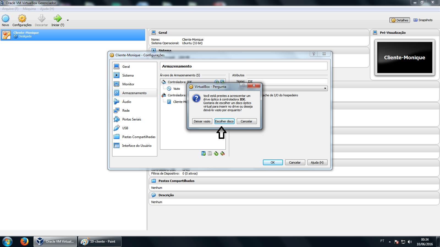Click remove attachment icon with red minus
Viewport: 440px width, 247px height.
tap(222, 153)
